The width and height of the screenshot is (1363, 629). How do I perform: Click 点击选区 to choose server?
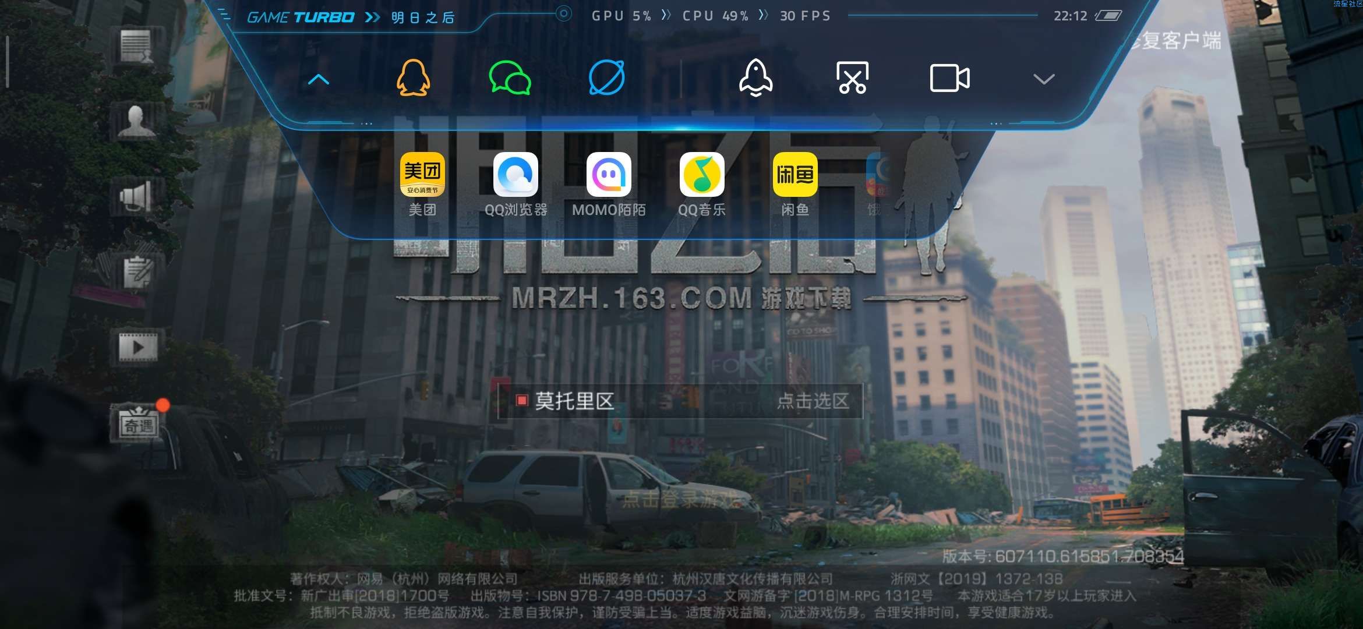[813, 401]
